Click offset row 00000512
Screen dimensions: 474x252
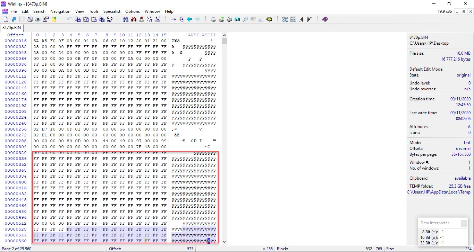click(x=16, y=223)
